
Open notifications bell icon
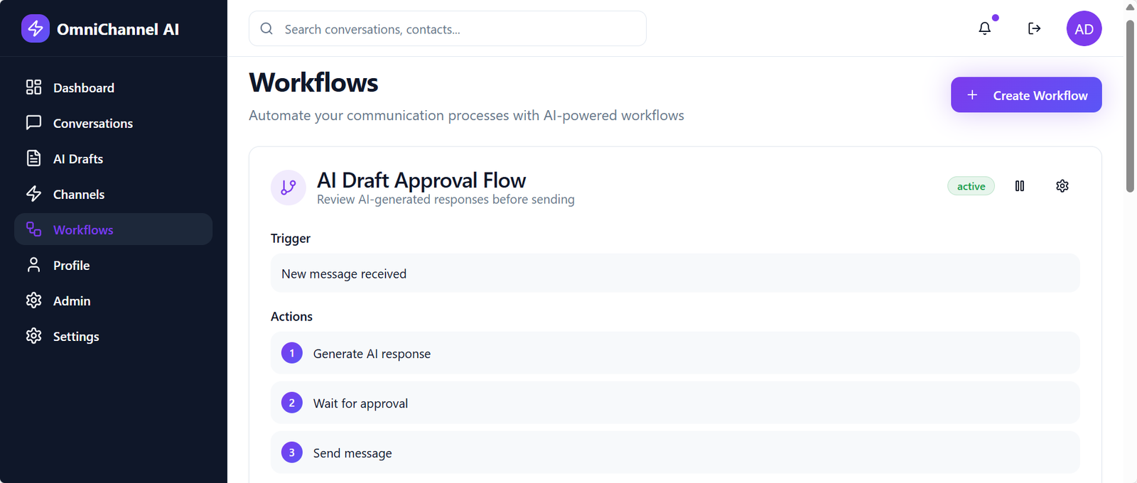(984, 28)
